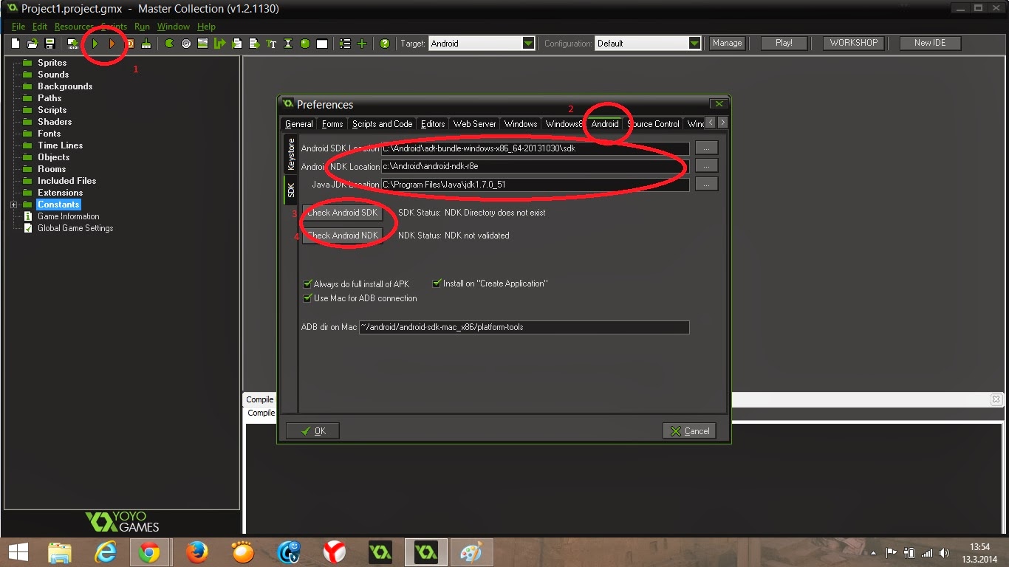Run in debug mode with orange arrow

coord(112,44)
